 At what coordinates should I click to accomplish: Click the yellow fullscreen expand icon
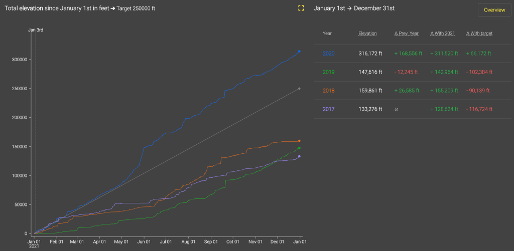pos(301,8)
